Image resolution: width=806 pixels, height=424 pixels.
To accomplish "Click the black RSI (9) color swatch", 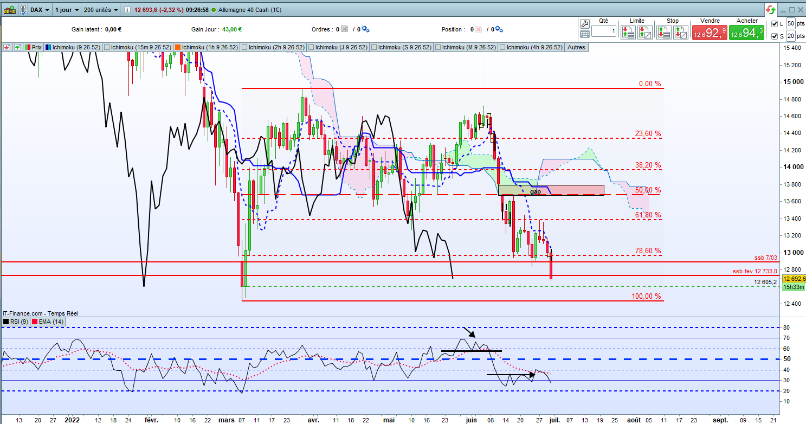I will tap(7, 322).
